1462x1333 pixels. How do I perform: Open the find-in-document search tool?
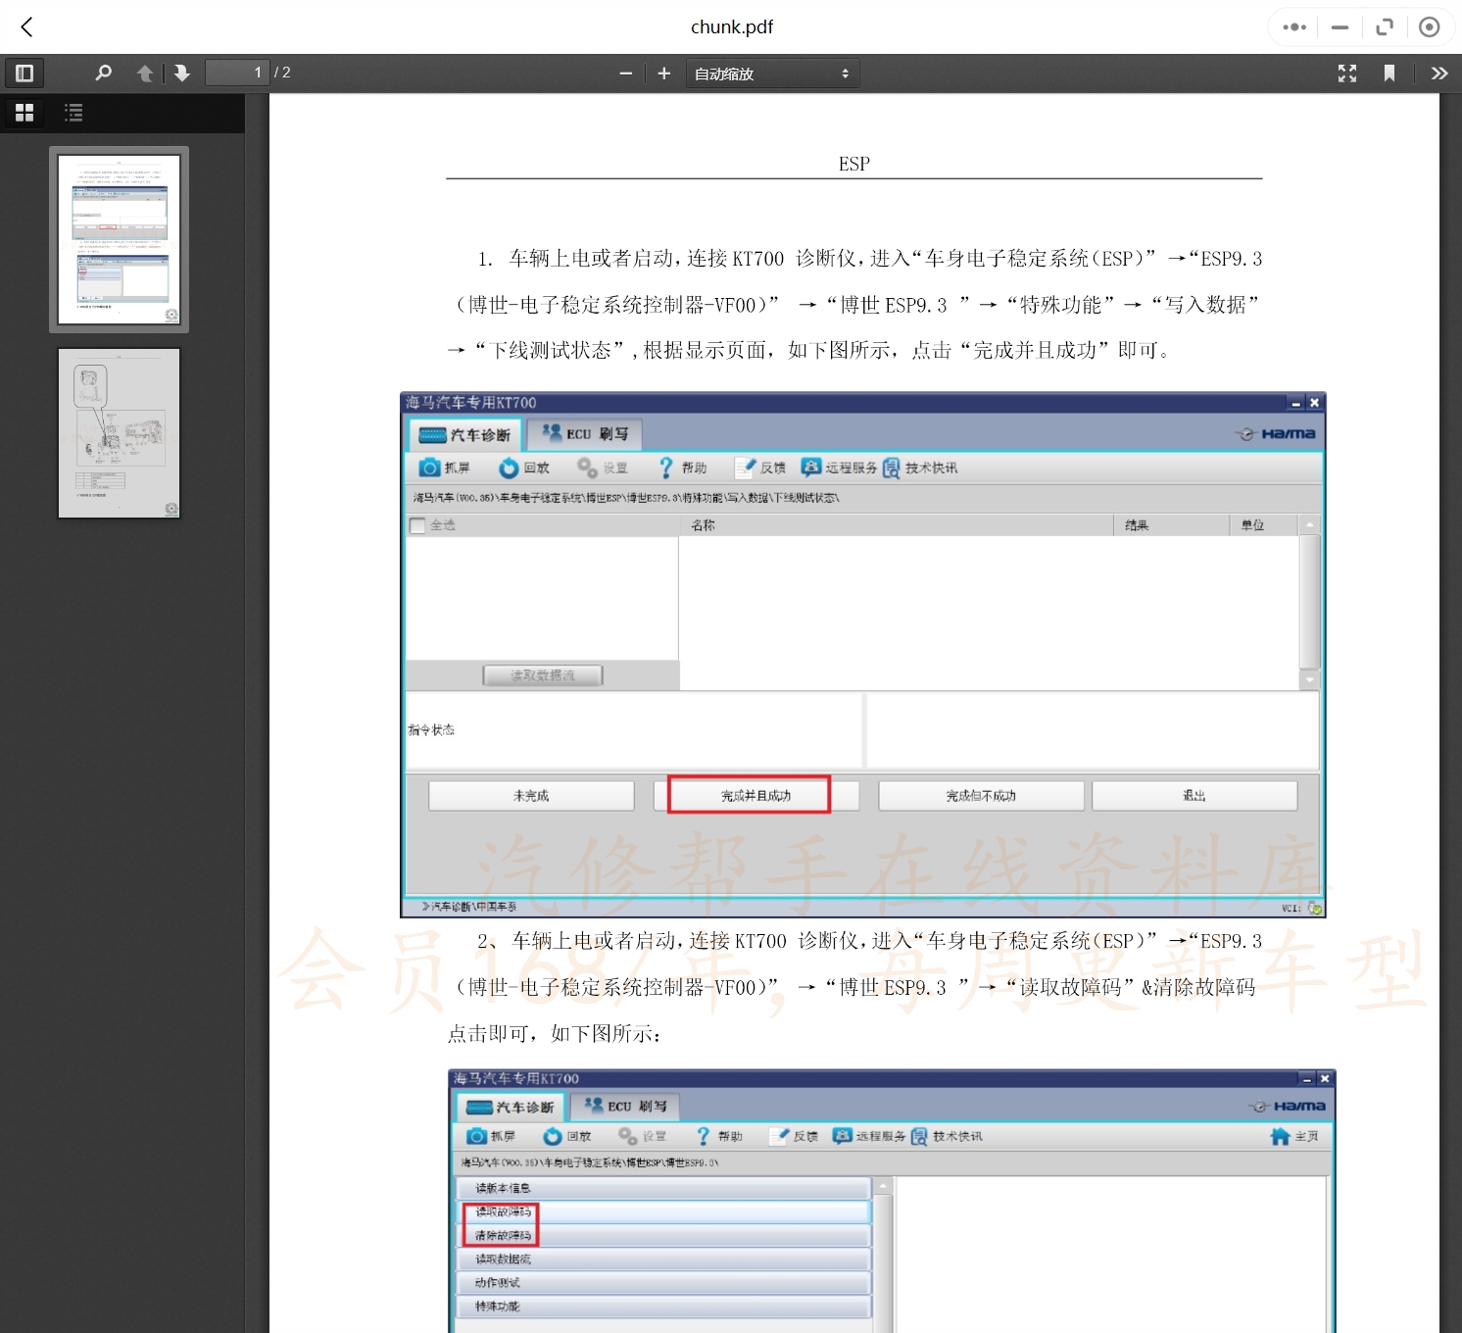tap(103, 73)
